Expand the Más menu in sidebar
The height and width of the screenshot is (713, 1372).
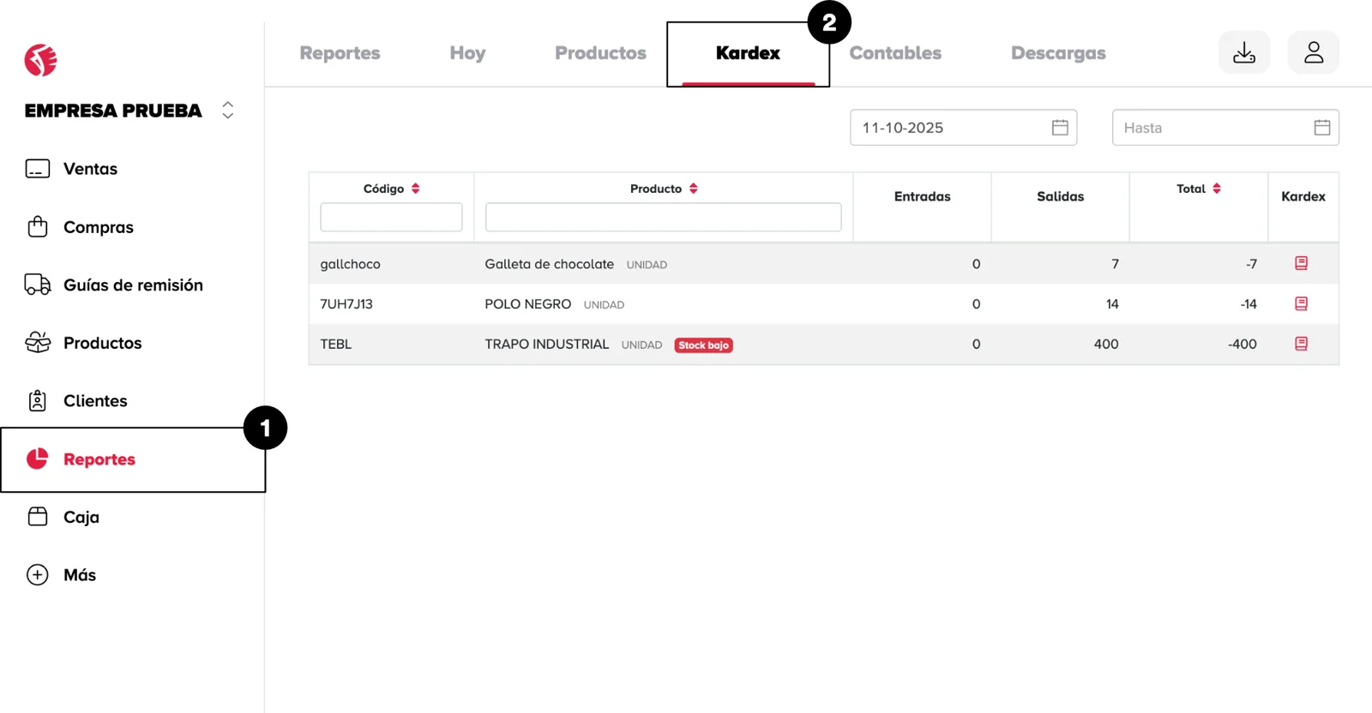79,575
